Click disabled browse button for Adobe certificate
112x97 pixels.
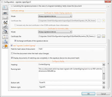[x=99, y=21]
